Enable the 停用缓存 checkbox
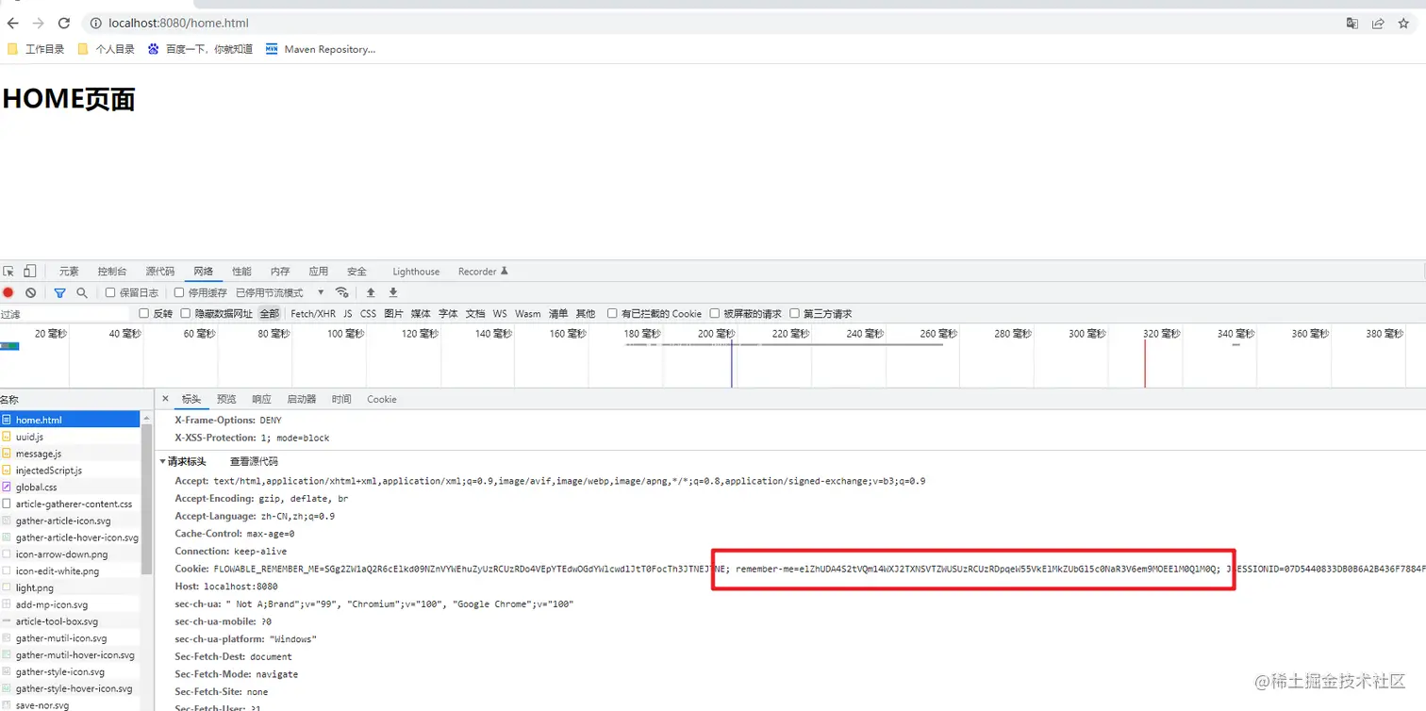Image resolution: width=1426 pixels, height=711 pixels. pos(179,293)
